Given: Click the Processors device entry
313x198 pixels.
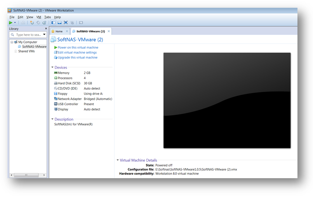Looking at the screenshot, I should [65, 78].
